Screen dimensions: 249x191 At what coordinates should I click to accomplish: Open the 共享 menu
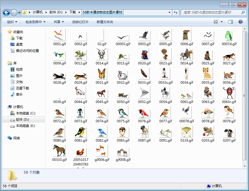[x=59, y=22]
